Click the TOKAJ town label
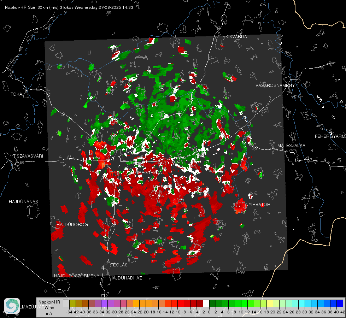The height and width of the screenshot is (318, 346). (x=17, y=94)
